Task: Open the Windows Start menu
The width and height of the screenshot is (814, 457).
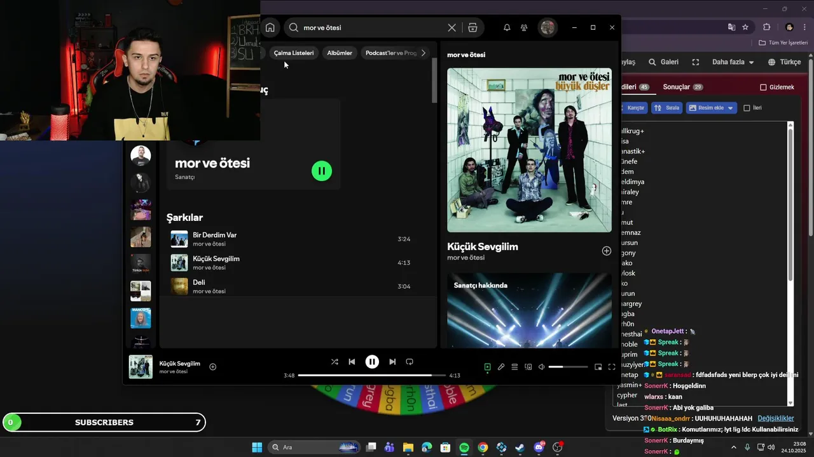Action: tap(257, 447)
